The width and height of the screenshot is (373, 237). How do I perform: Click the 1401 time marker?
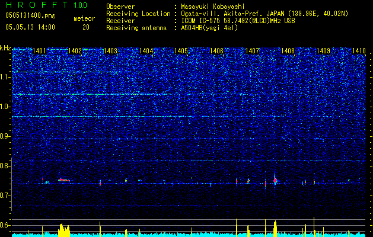pos(39,51)
